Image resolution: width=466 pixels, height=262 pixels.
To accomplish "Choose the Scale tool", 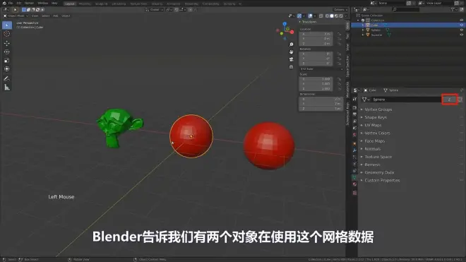I will (7, 60).
